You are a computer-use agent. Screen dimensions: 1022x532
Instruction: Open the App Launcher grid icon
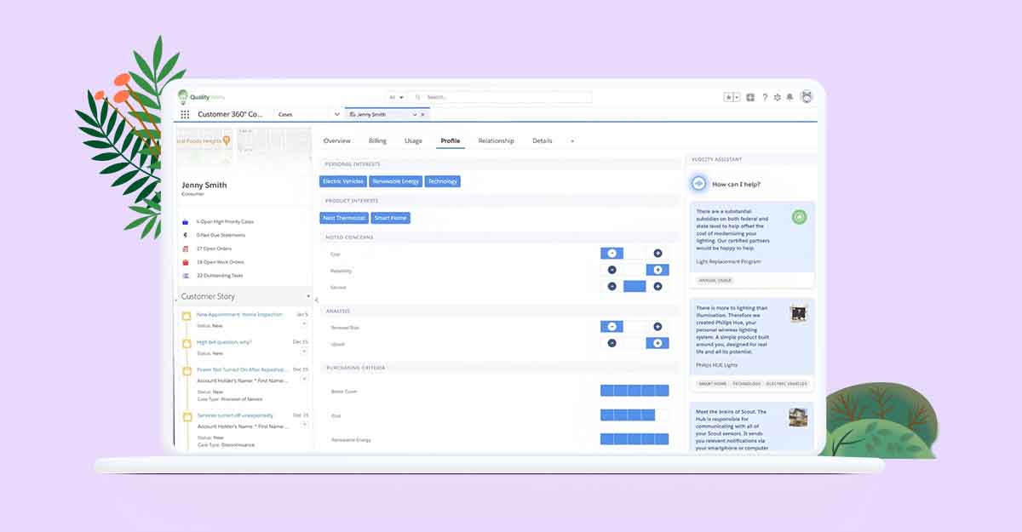point(185,114)
